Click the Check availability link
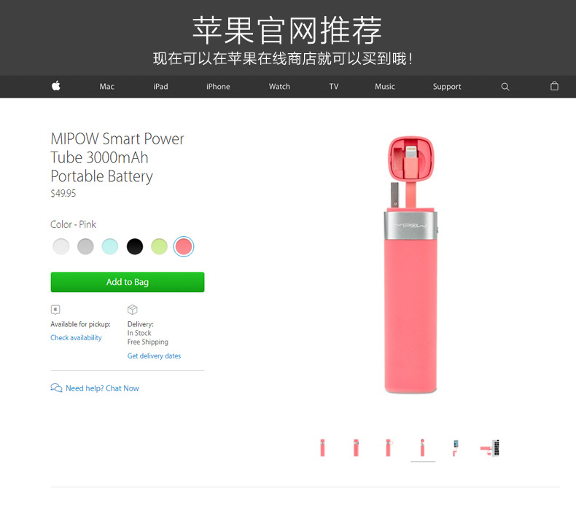 coord(76,338)
